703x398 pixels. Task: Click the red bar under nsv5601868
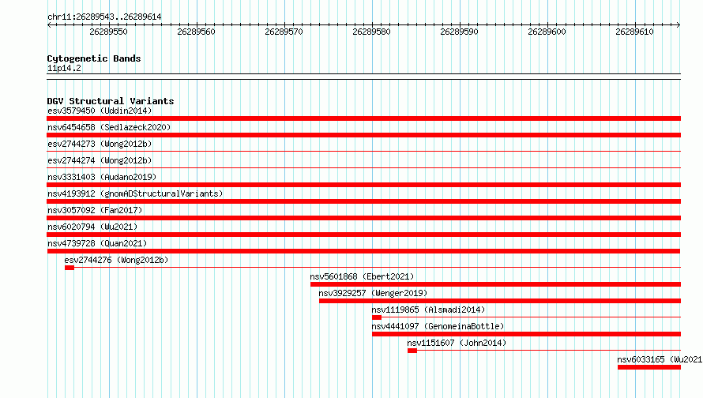pos(495,284)
